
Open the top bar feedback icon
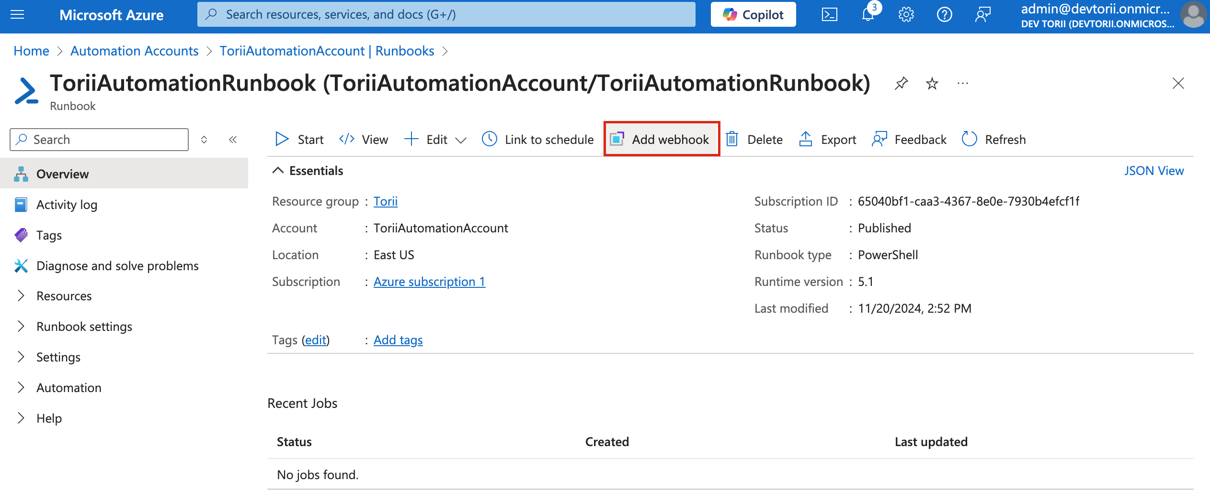[x=982, y=15]
